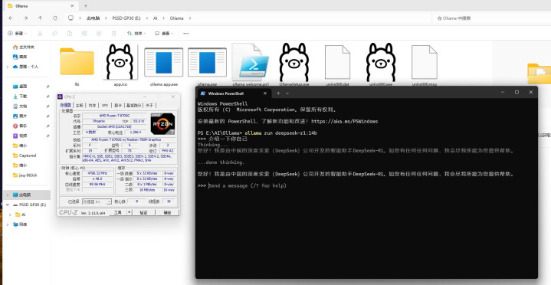This screenshot has width=551, height=285.
Task: Click CPU-Z OK (确定) button
Action: click(167, 213)
